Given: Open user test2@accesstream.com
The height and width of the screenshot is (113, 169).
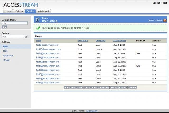Looking at the screenshot, I should pyautogui.click(x=48, y=53).
